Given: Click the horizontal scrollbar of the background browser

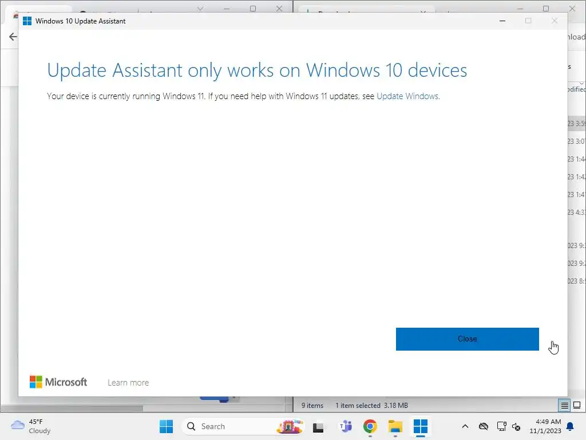Looking at the screenshot, I should point(72,408).
